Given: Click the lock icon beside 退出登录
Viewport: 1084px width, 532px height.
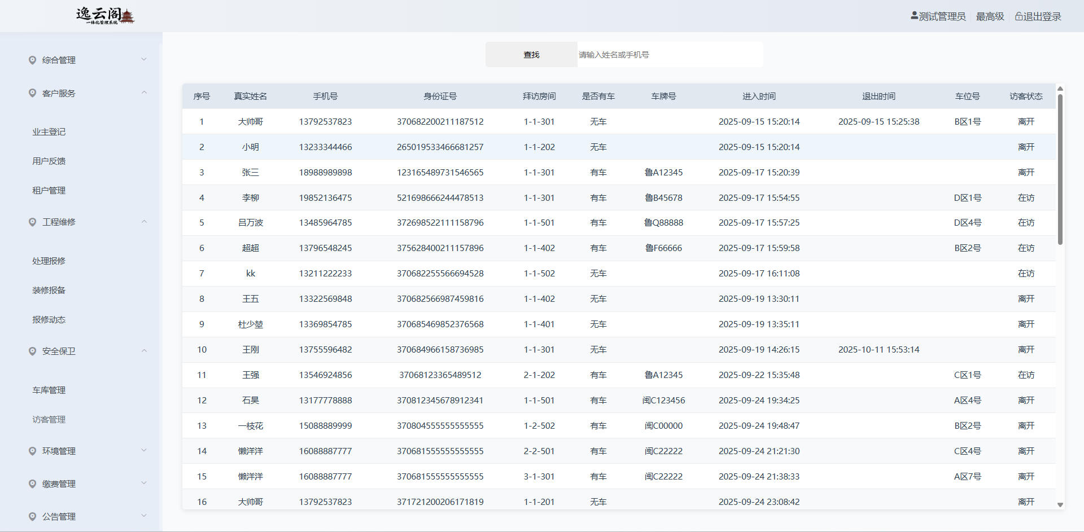Looking at the screenshot, I should tap(1019, 16).
